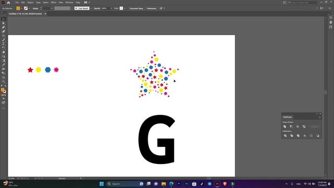Open the Stroke weight dropdown
334x188 pixels.
click(52, 8)
